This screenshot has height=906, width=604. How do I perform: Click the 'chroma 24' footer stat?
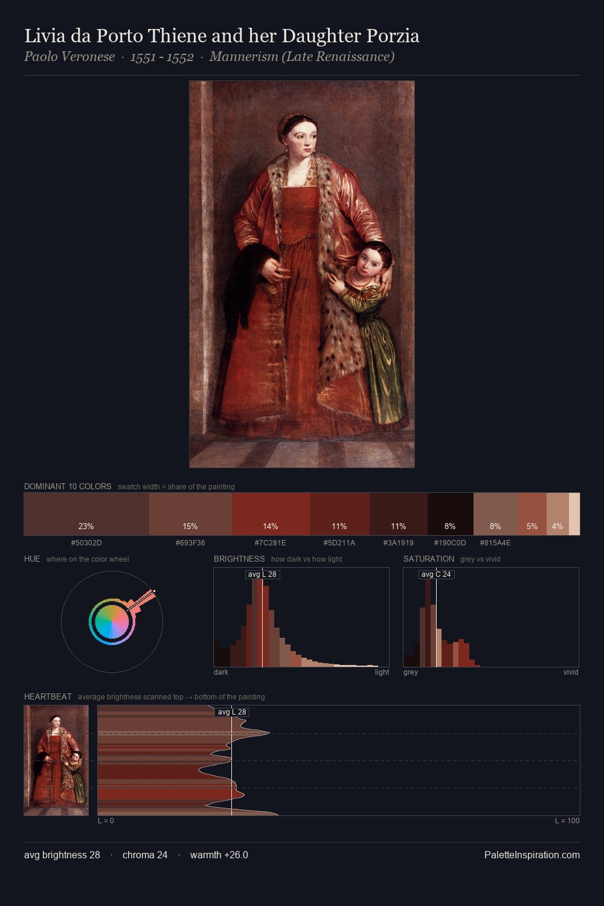tap(145, 855)
